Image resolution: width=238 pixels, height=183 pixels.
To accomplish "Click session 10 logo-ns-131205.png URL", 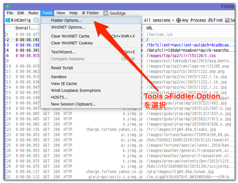I will [x=188, y=66].
